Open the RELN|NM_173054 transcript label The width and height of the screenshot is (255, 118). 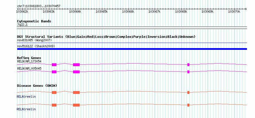[x=29, y=61]
